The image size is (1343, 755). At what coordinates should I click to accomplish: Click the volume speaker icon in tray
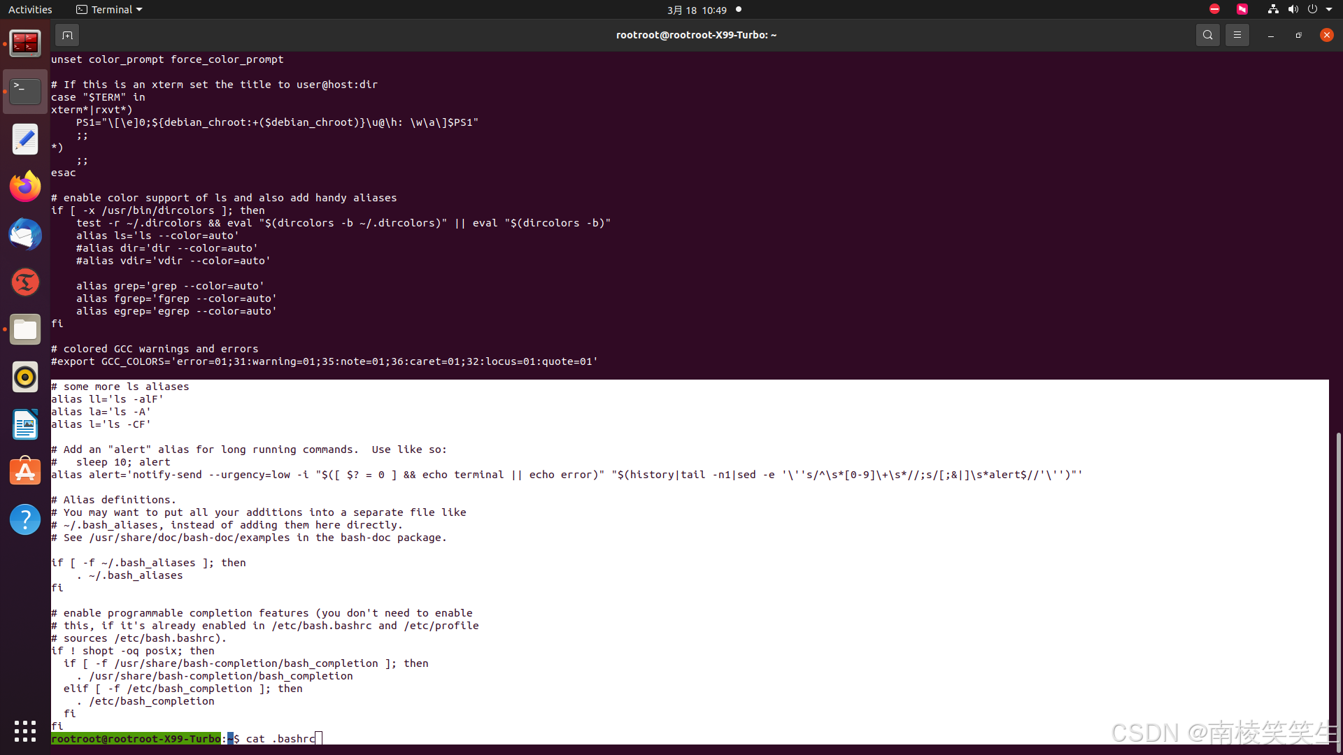coord(1293,10)
